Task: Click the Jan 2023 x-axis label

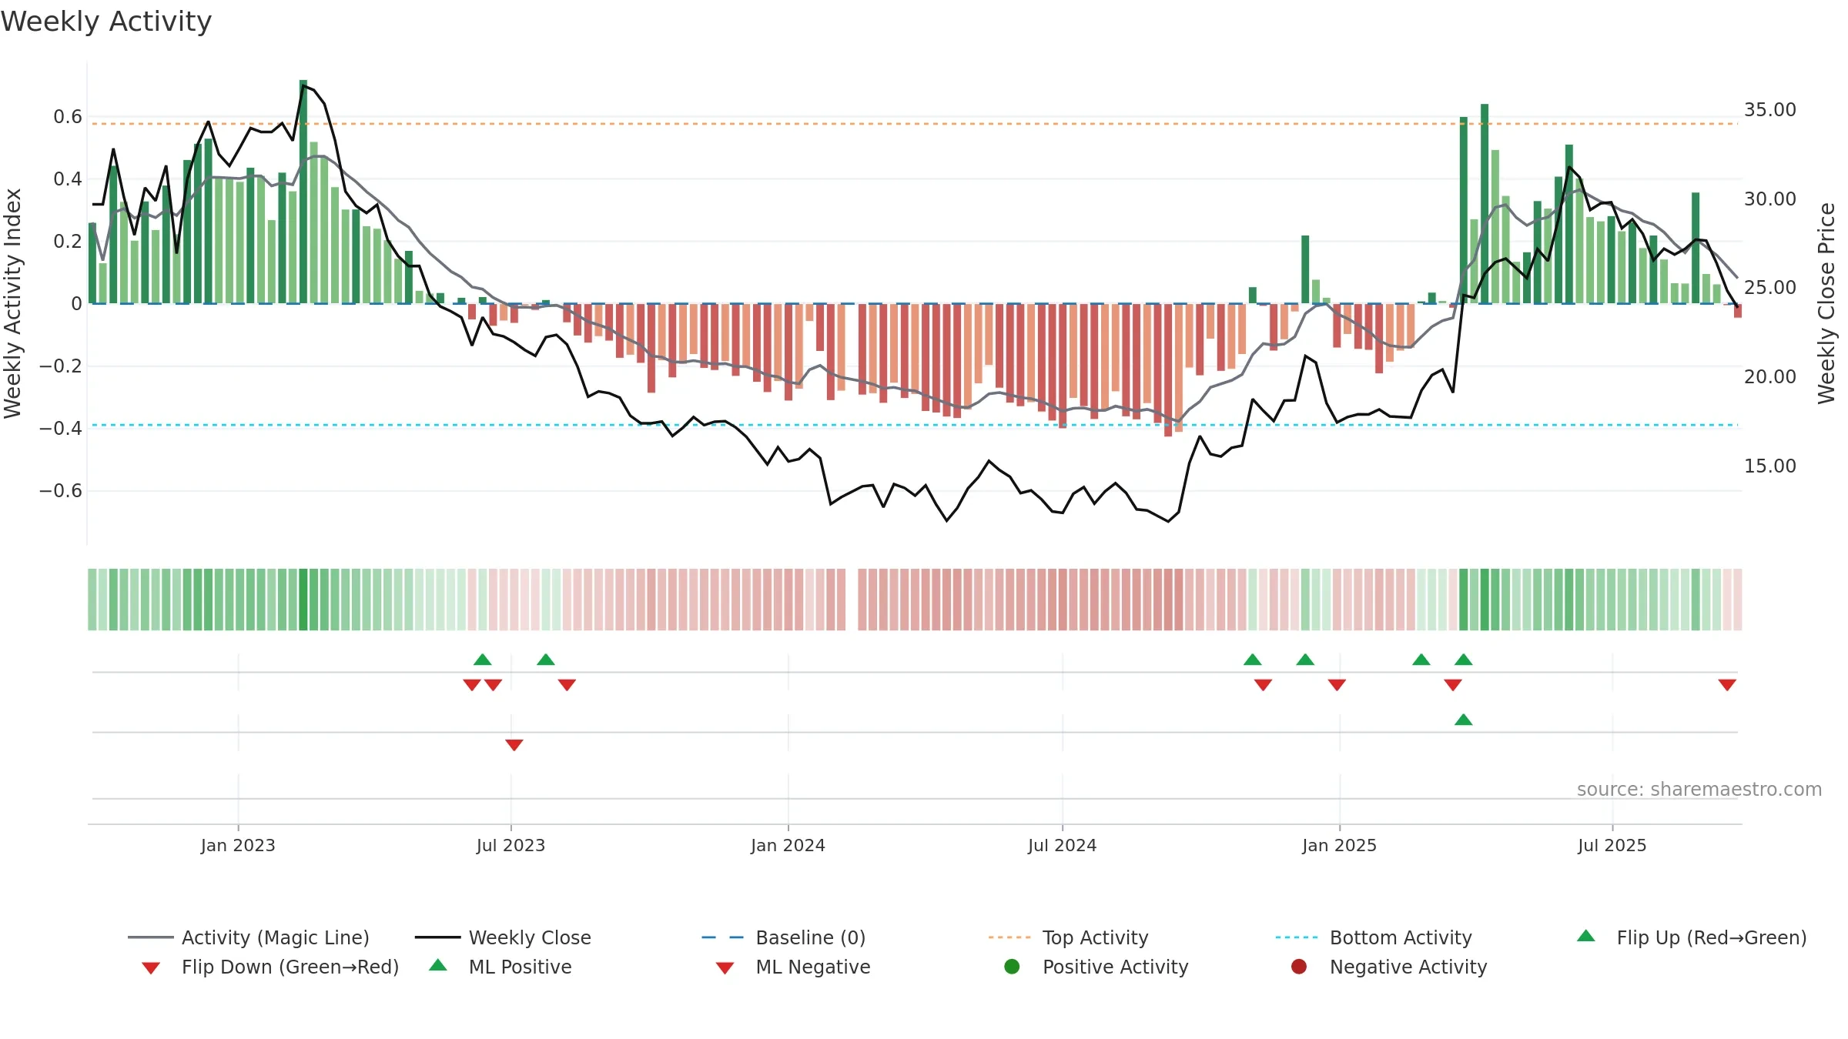Action: pos(238,845)
